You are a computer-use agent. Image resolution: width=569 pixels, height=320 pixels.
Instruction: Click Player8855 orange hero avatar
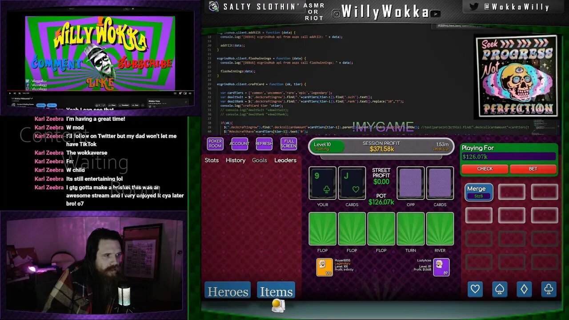(324, 267)
